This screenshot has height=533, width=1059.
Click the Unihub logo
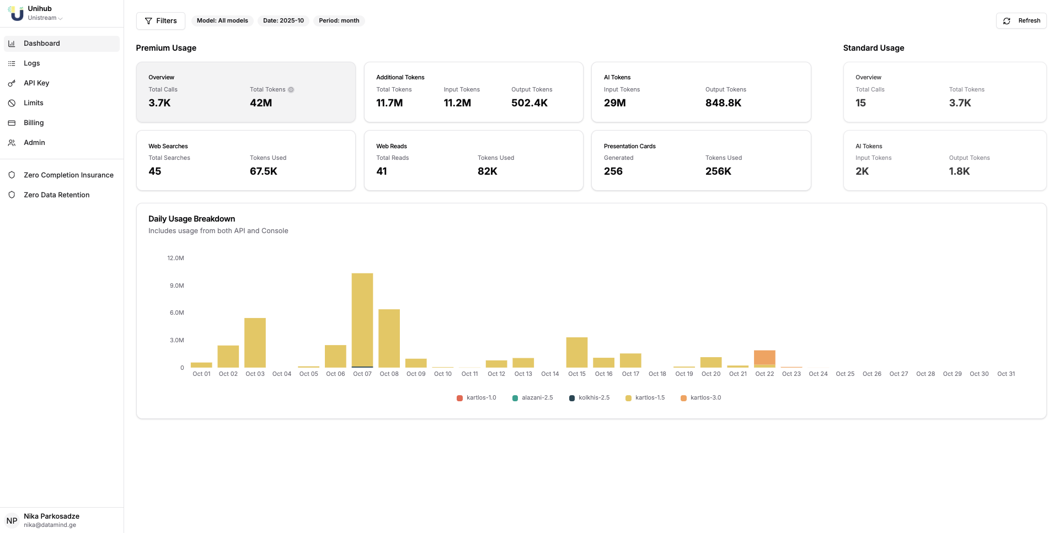16,13
